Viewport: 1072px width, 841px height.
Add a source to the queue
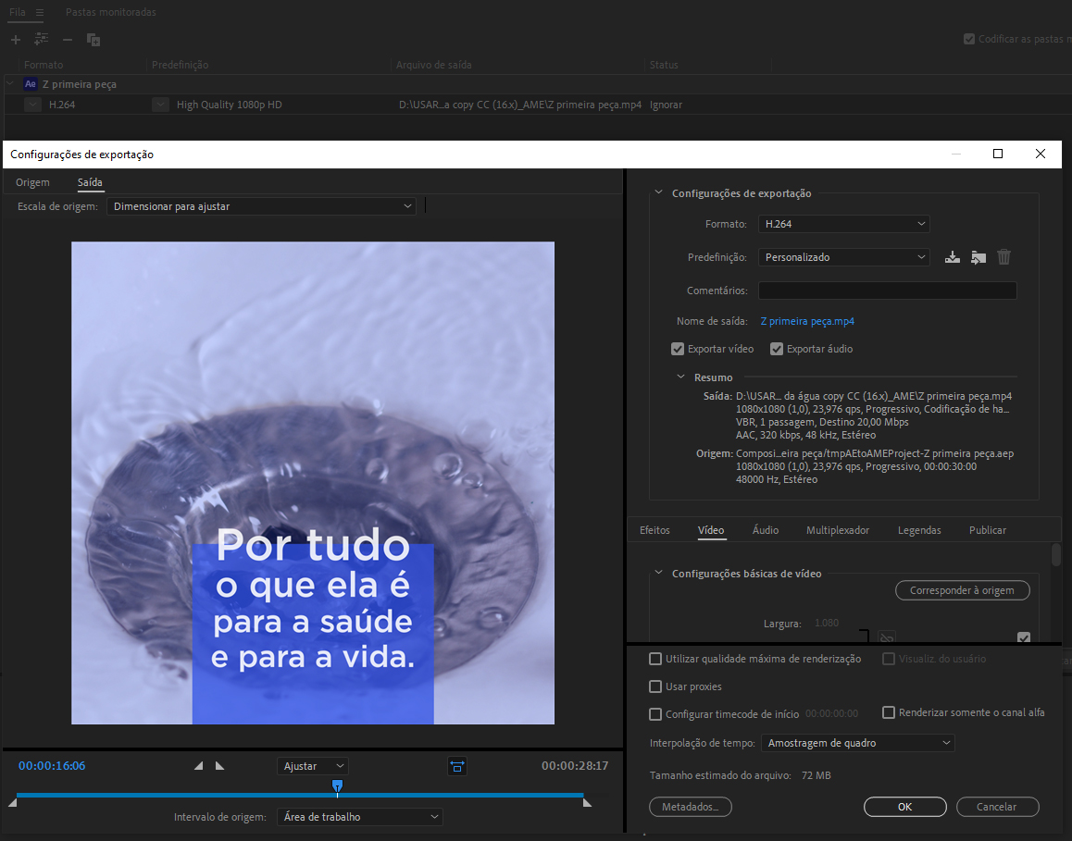15,39
